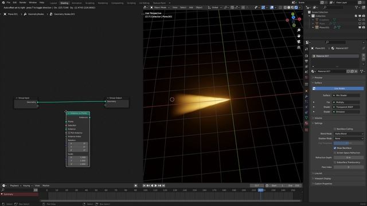The height and width of the screenshot is (206, 367).
Task: Adjust Refraction Depth slider field
Action: (x=349, y=158)
